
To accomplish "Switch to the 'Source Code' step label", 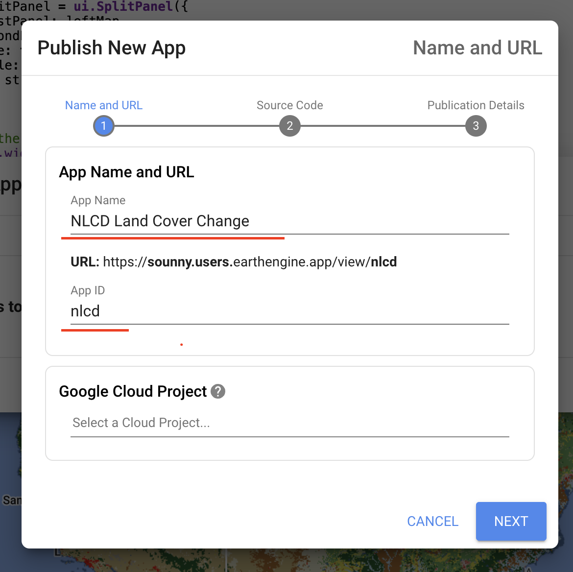I will tap(289, 105).
